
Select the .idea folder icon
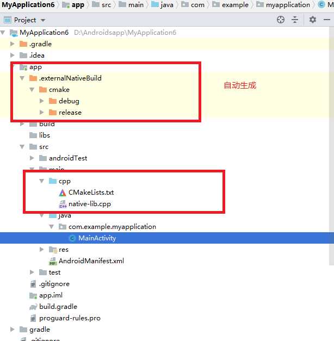pyautogui.click(x=23, y=55)
